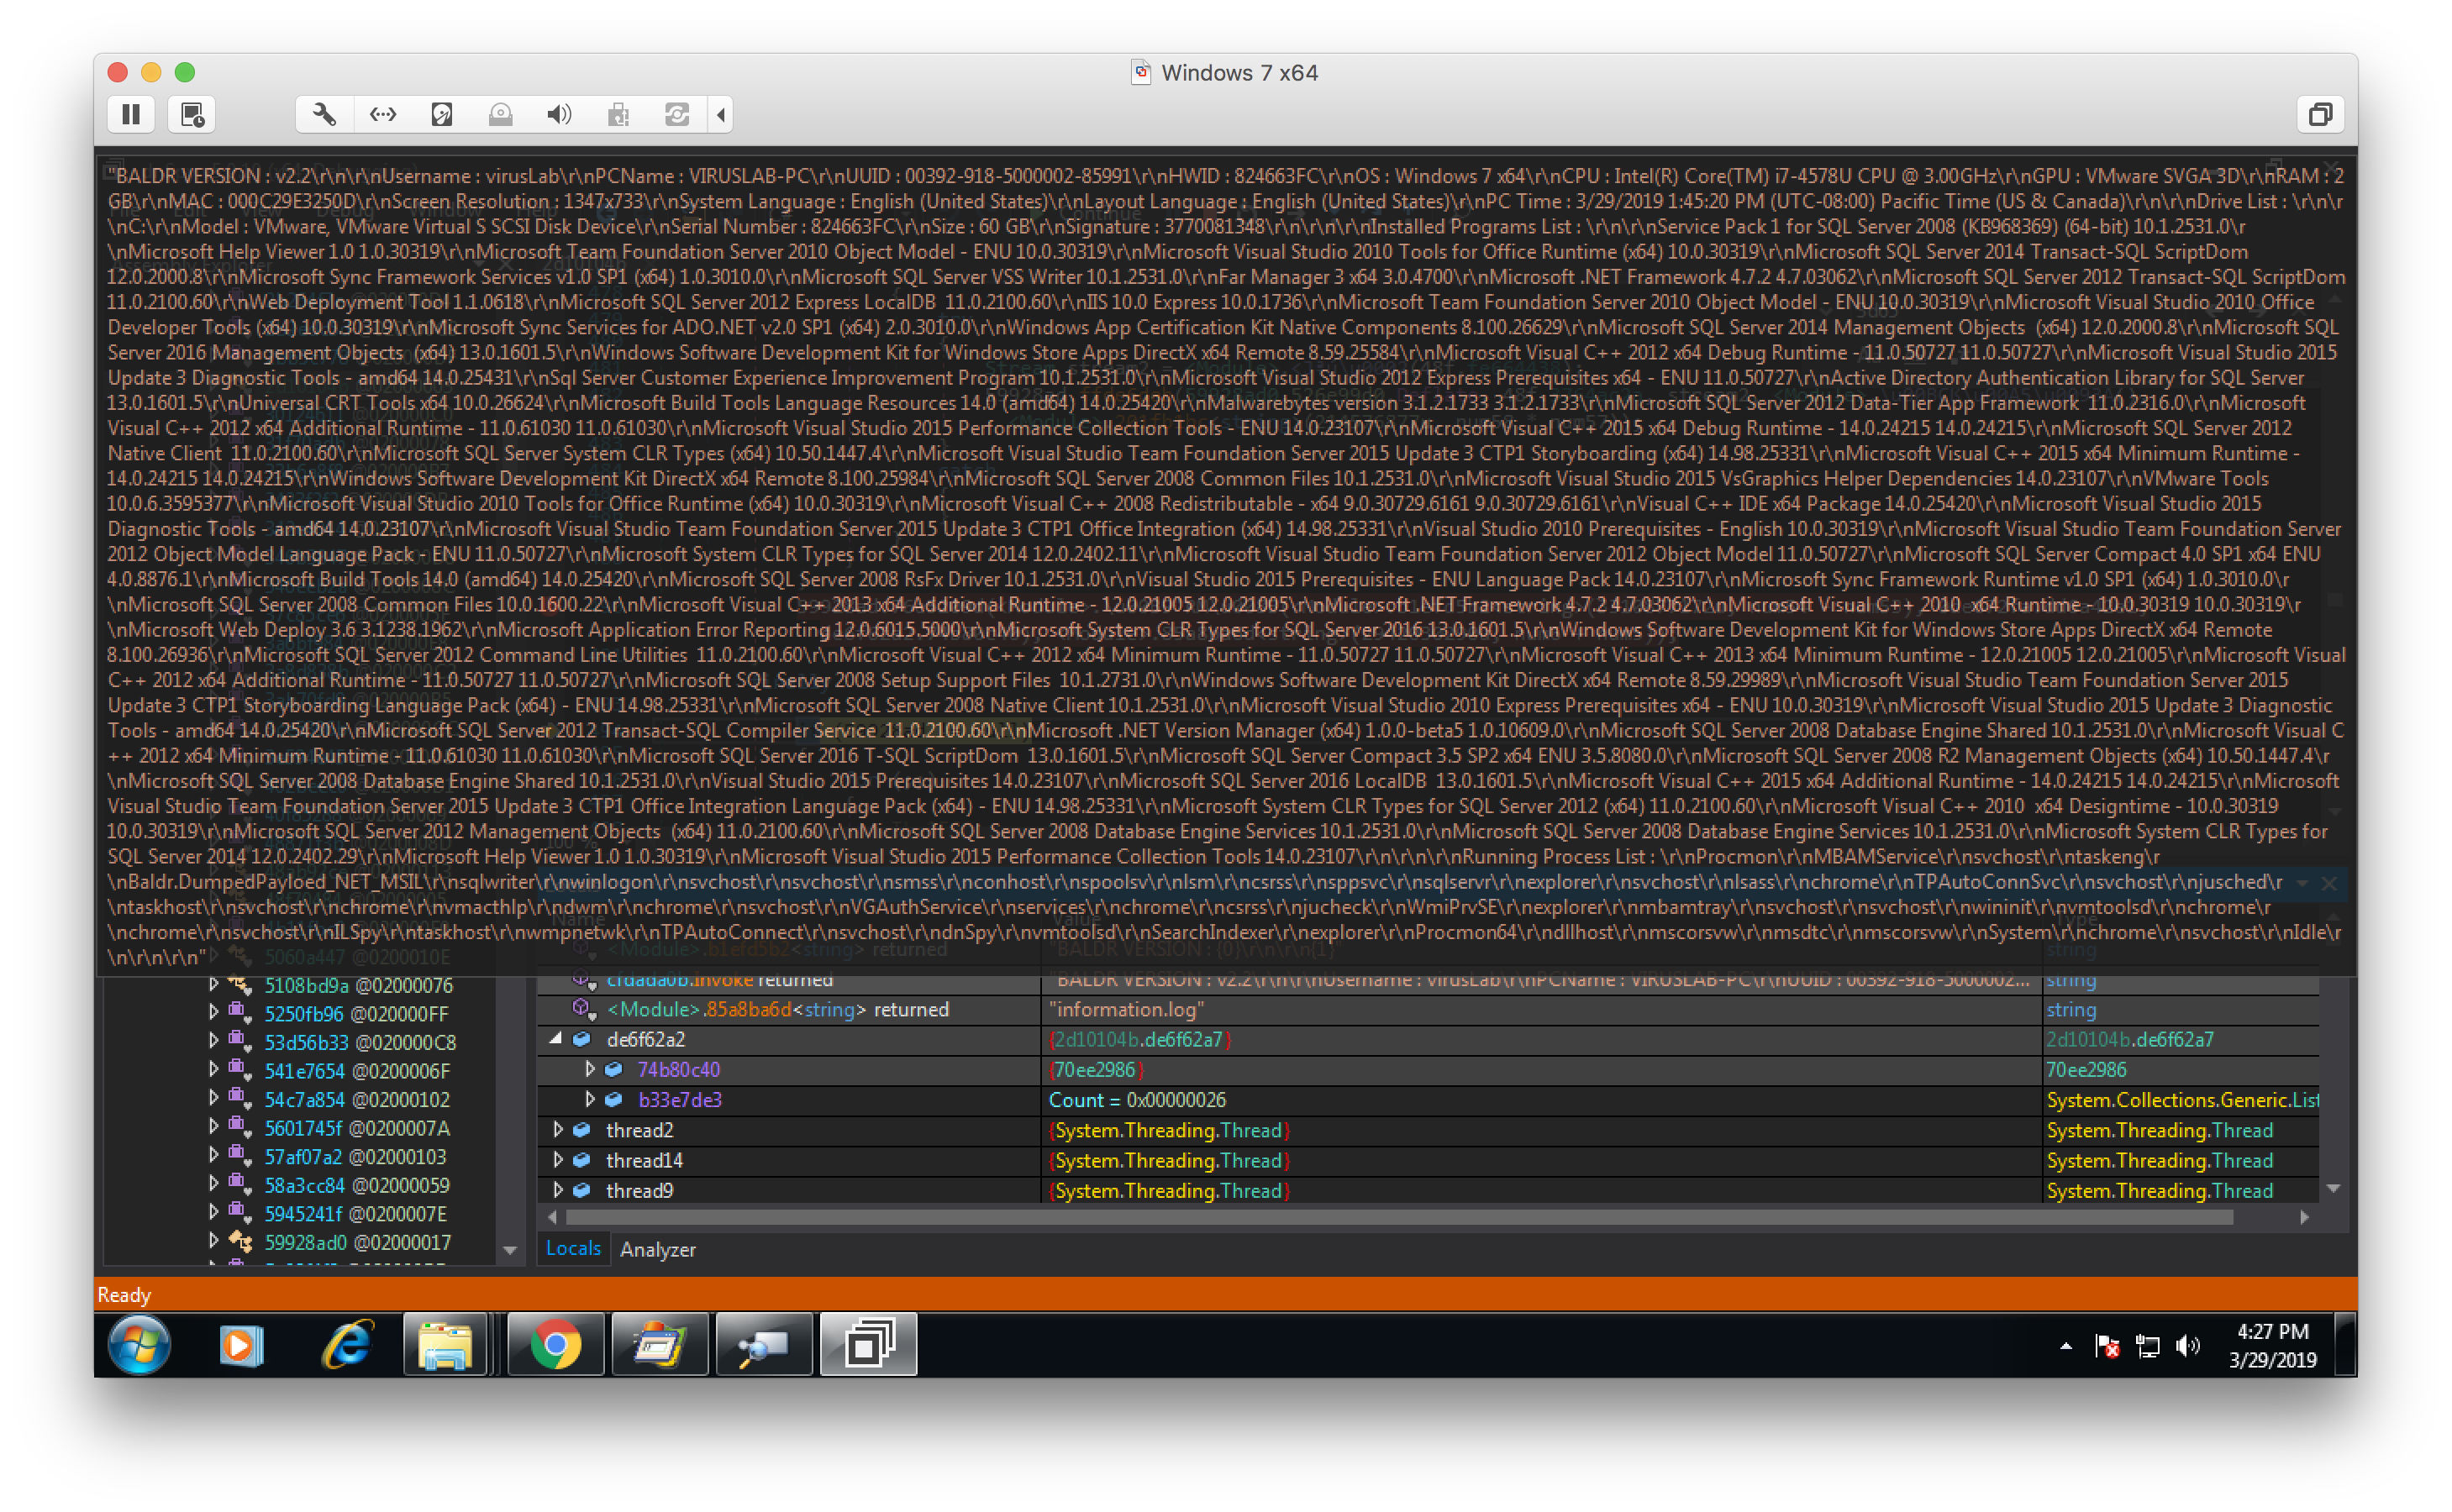Click System.Collections.Generic.List type cell
The width and height of the screenshot is (2452, 1512).
[x=2181, y=1099]
